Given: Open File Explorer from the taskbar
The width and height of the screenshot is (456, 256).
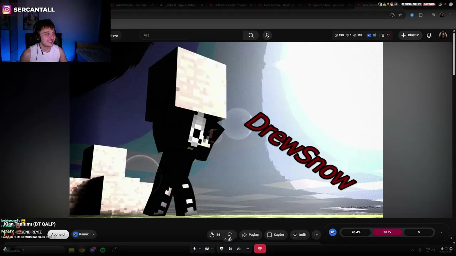Looking at the screenshot, I should (71, 250).
